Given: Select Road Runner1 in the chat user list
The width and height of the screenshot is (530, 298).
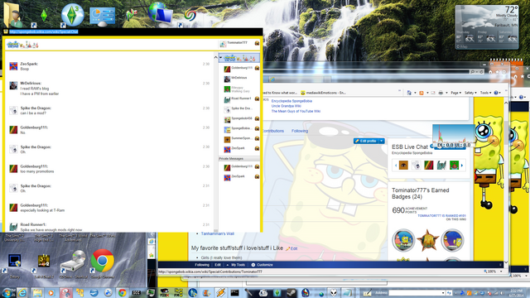Looking at the screenshot, I should pos(241,99).
